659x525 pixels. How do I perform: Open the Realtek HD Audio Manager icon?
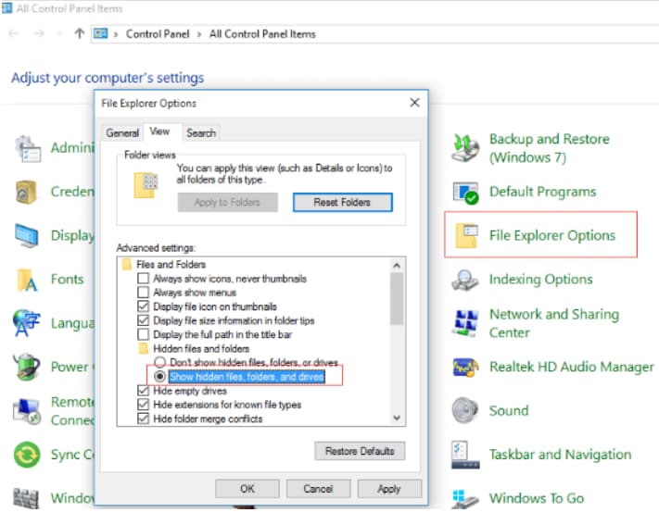(465, 367)
